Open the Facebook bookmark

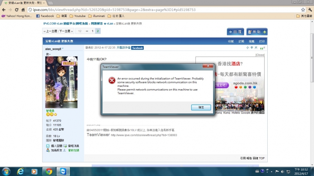[45, 16]
